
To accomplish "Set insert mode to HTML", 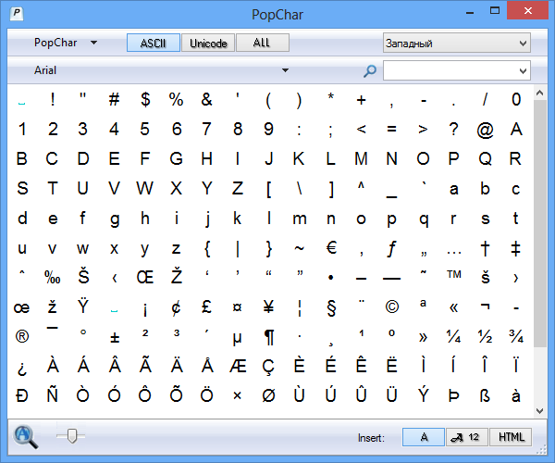I will pos(511,437).
